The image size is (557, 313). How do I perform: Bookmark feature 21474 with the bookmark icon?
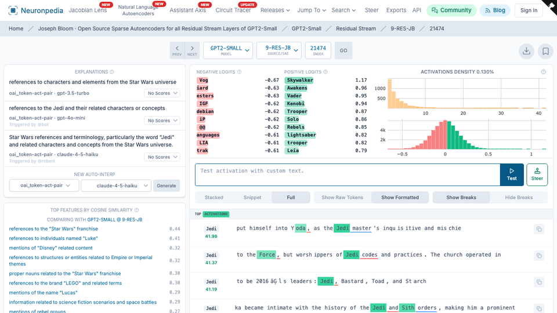[x=545, y=51]
